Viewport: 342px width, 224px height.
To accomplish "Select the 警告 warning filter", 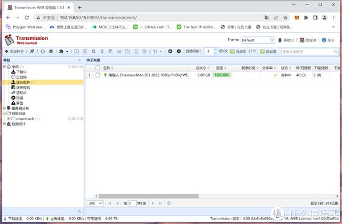I will coord(17,103).
